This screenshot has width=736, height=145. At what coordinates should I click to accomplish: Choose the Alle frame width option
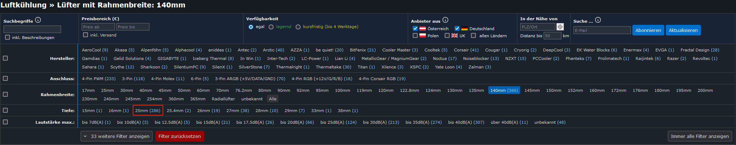[x=273, y=99]
